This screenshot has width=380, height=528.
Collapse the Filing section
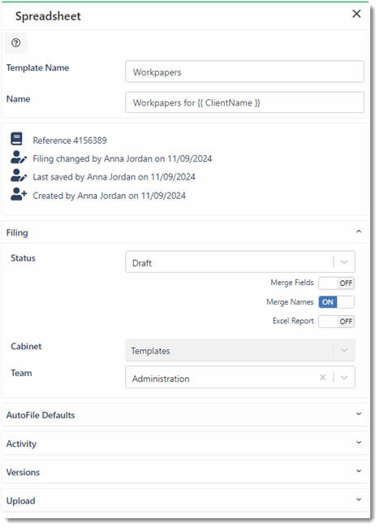(359, 232)
